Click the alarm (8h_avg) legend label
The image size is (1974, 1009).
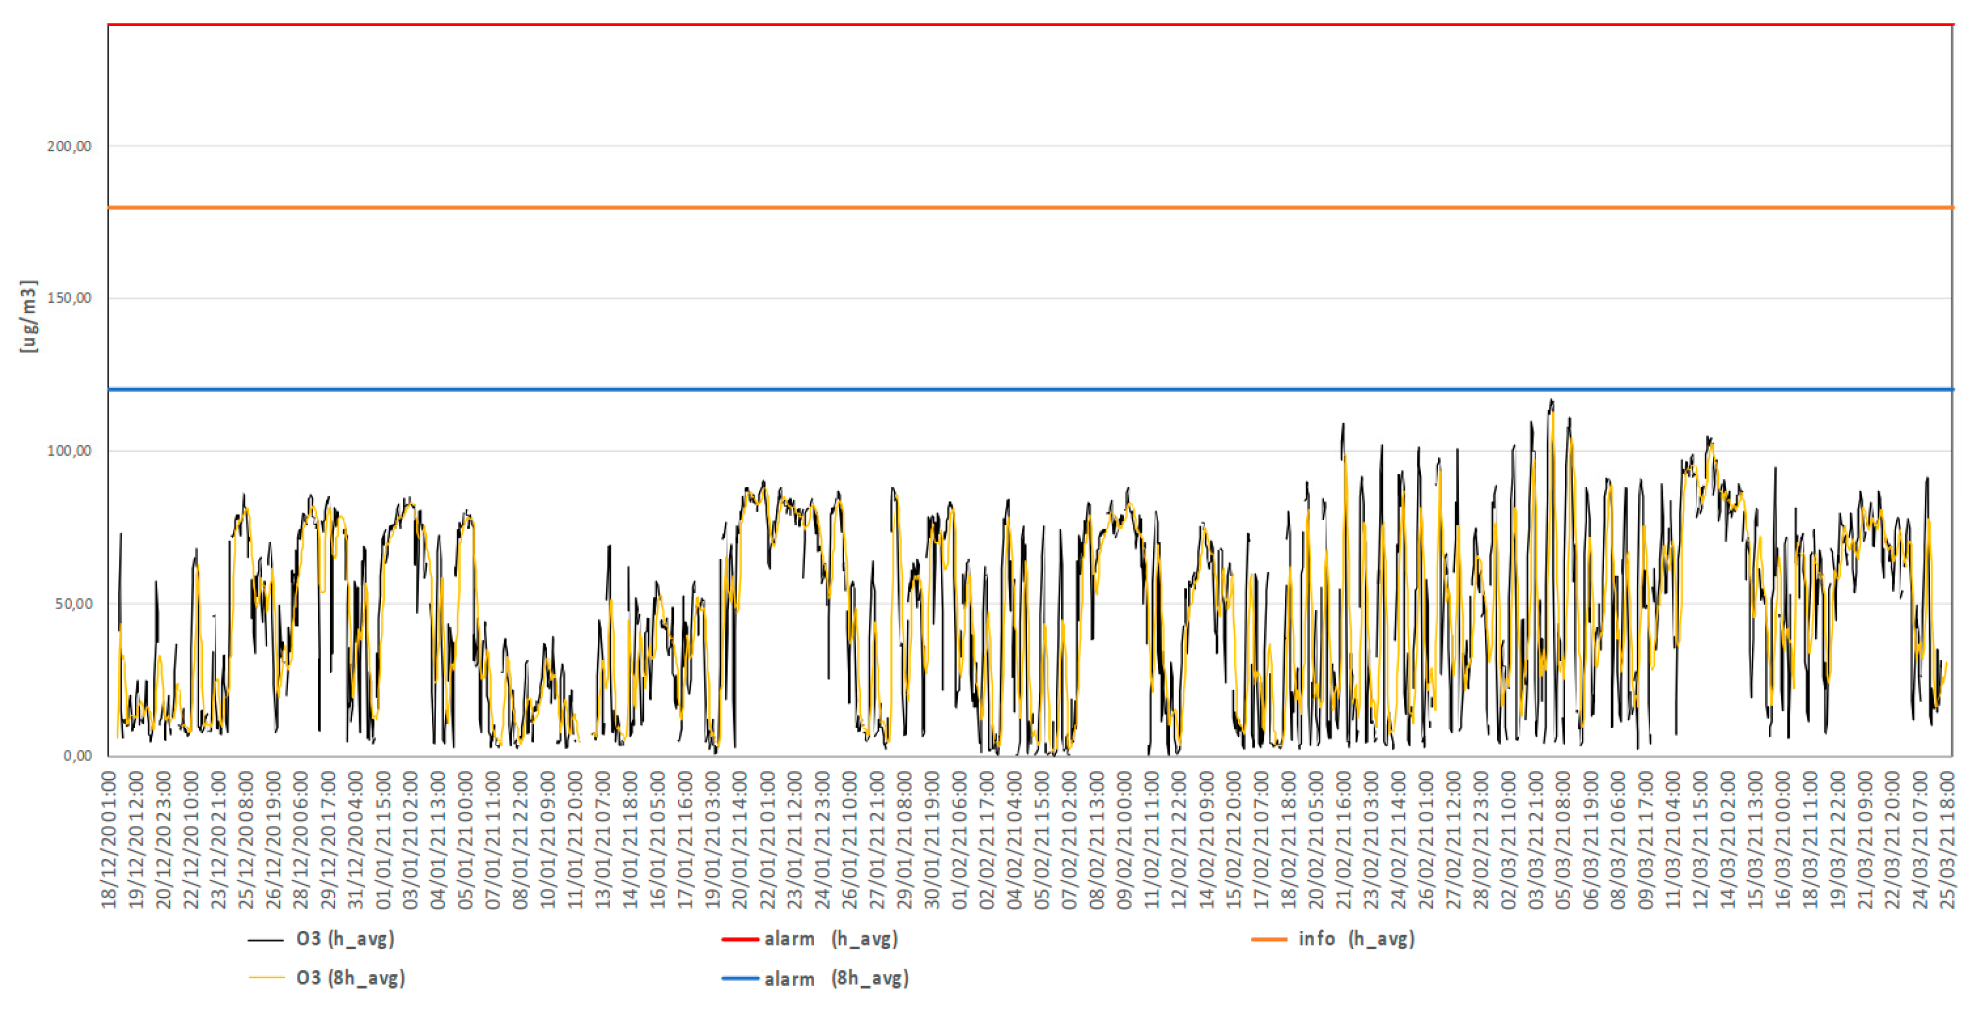click(836, 978)
